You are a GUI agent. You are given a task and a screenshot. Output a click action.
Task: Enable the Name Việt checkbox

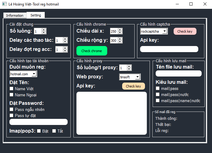tap(12, 89)
